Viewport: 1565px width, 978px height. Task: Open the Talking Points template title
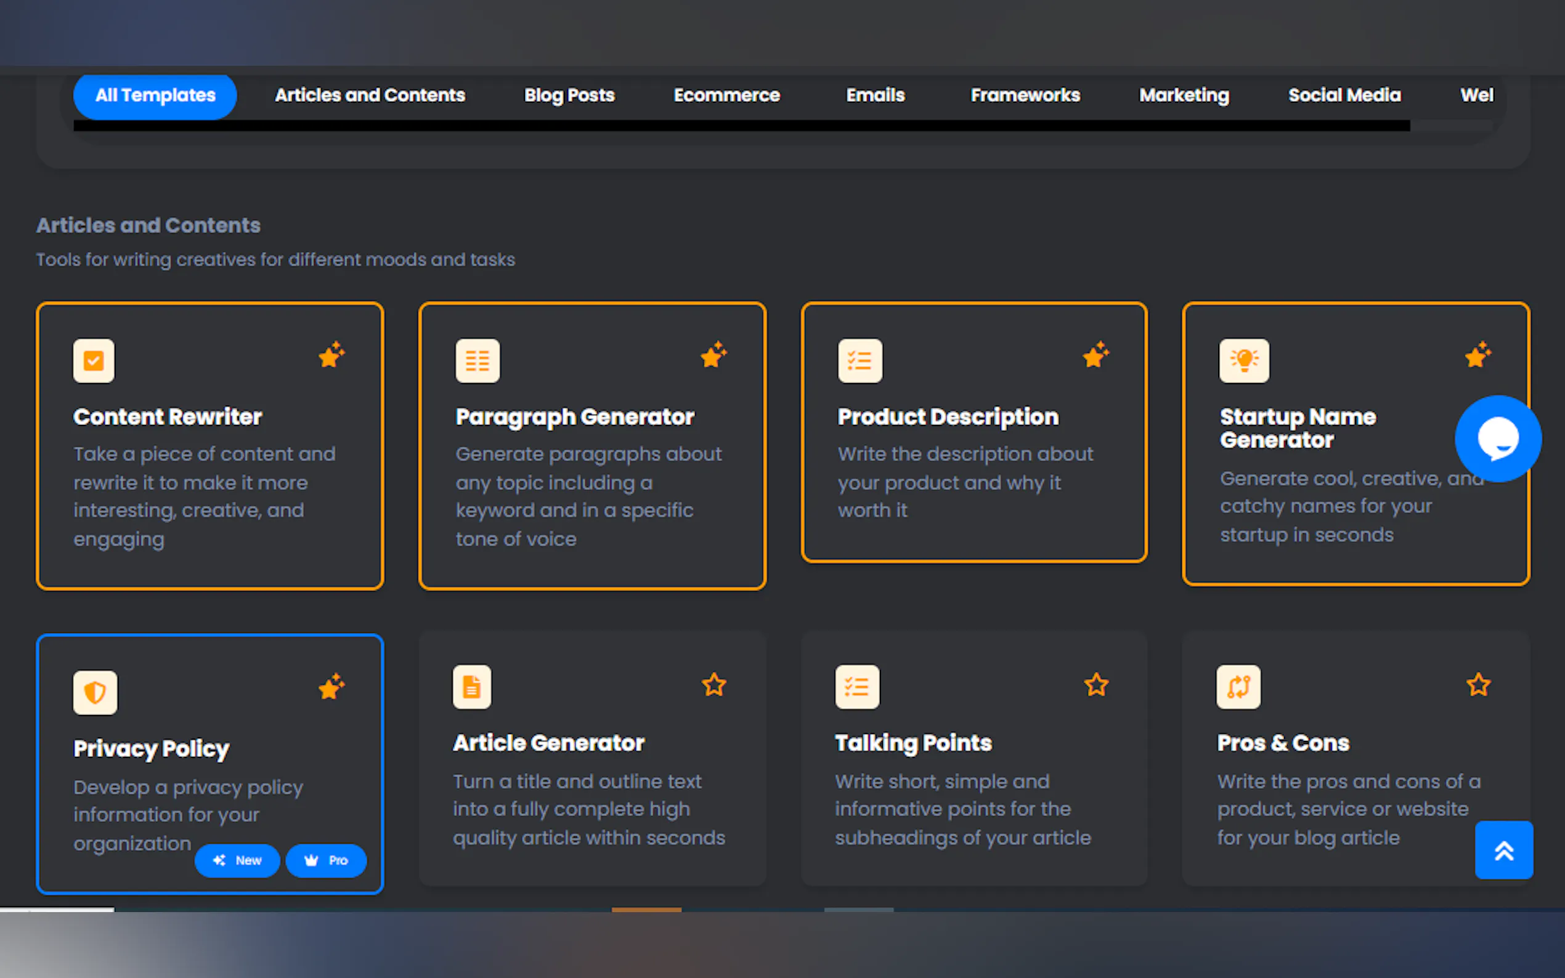913,743
